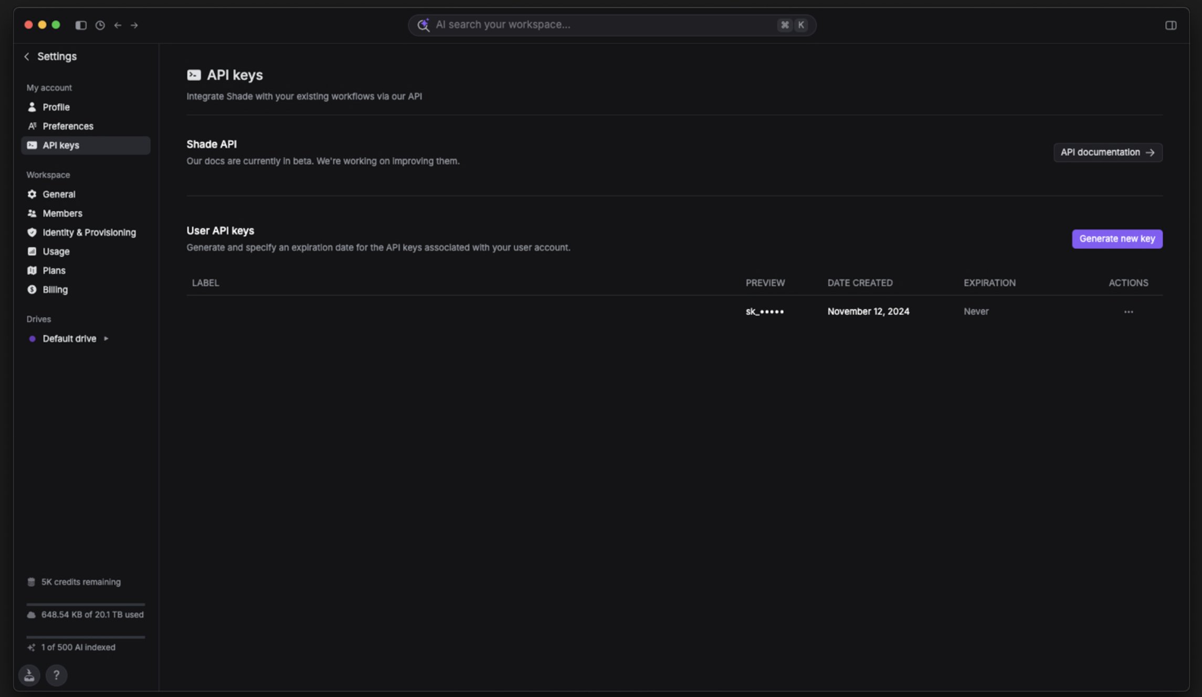Open Usage settings in the sidebar
The height and width of the screenshot is (697, 1202).
point(56,251)
